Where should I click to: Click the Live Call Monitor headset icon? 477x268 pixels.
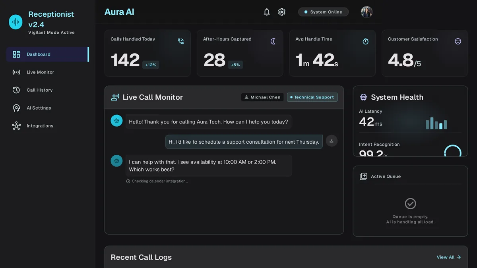(115, 97)
